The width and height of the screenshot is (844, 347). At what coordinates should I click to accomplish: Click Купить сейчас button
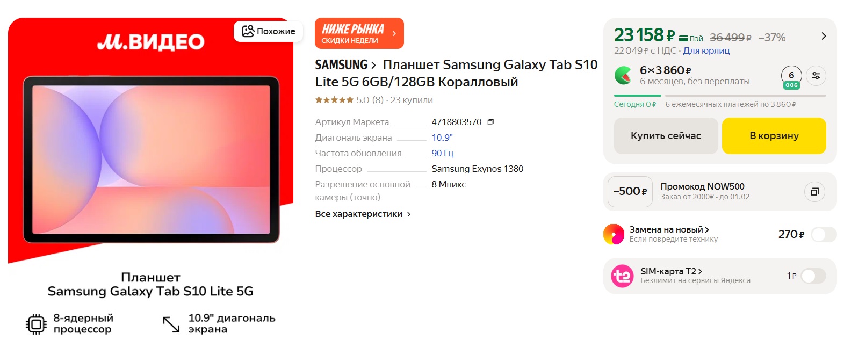(666, 136)
